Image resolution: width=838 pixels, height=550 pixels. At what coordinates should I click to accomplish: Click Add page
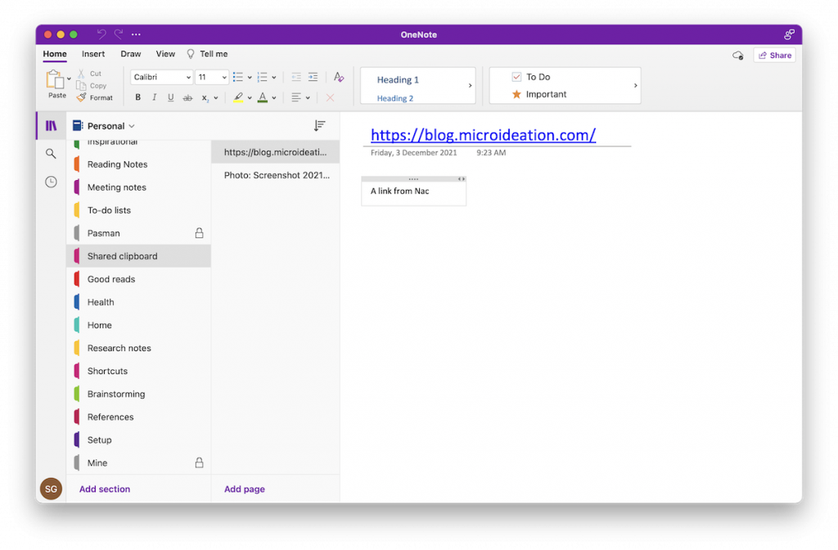[x=244, y=489]
